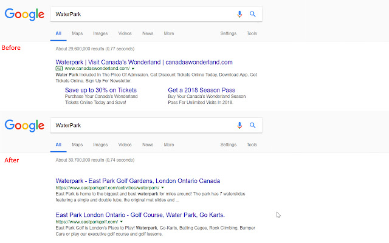The width and height of the screenshot is (389, 243).
Task: Click the magnifier icon in the bottom search bar
Action: click(252, 125)
